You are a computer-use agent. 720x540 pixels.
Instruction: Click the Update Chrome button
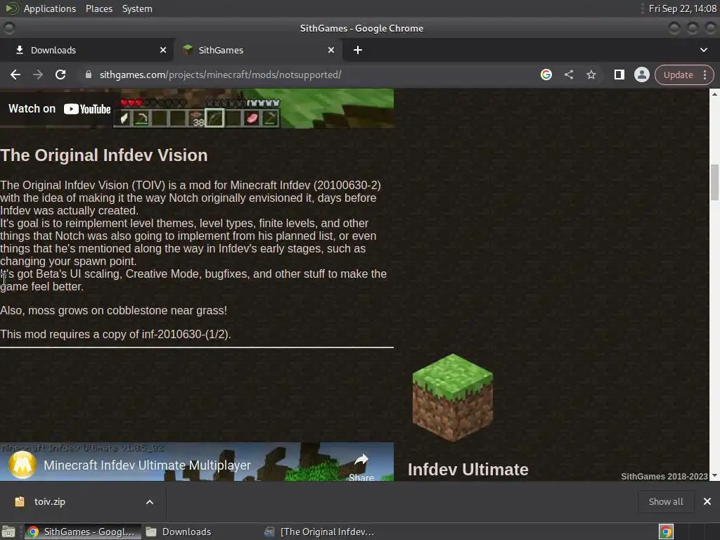click(679, 75)
